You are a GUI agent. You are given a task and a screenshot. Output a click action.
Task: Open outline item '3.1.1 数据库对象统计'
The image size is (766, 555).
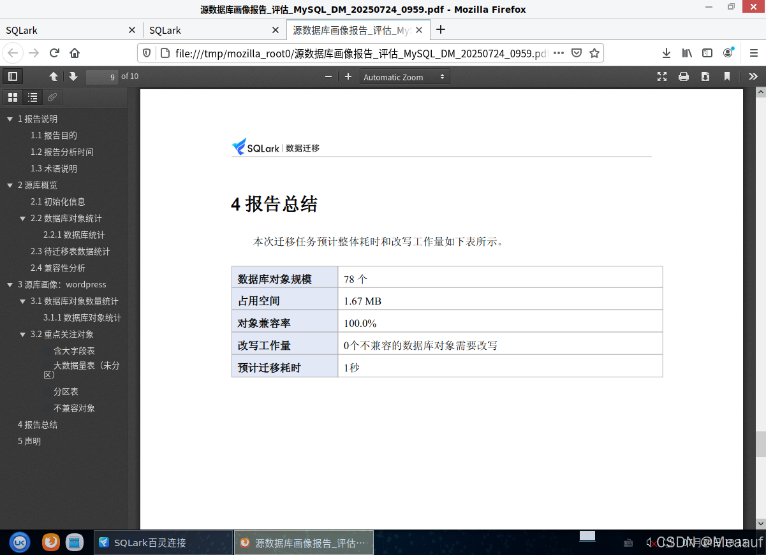click(x=82, y=318)
